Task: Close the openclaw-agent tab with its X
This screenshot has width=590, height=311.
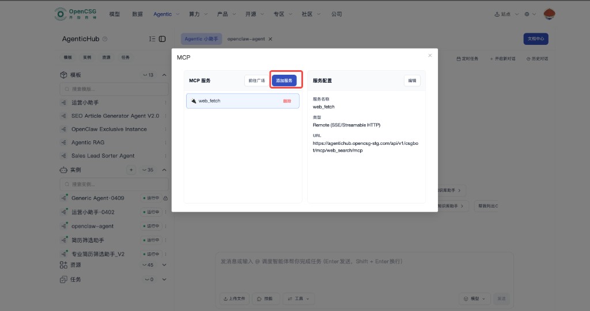Action: pos(270,39)
